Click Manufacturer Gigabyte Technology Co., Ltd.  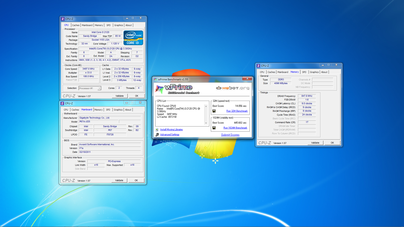pos(110,118)
